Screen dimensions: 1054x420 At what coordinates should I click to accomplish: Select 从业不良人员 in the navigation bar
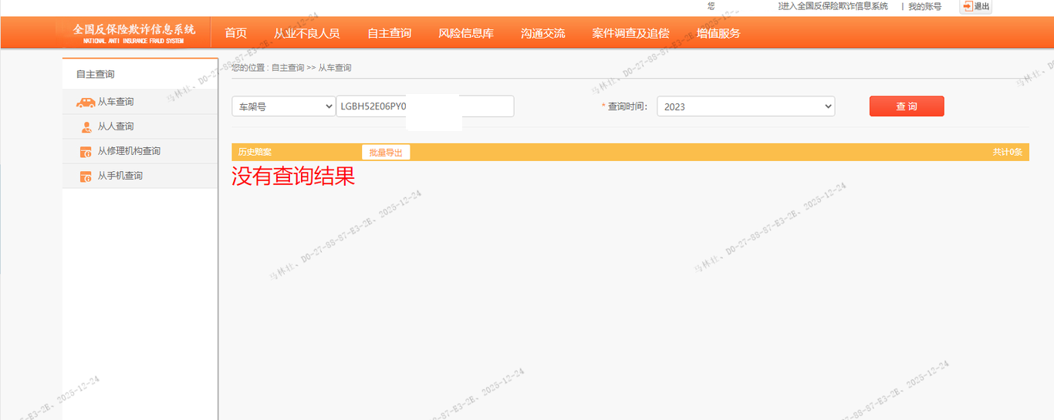coord(306,33)
